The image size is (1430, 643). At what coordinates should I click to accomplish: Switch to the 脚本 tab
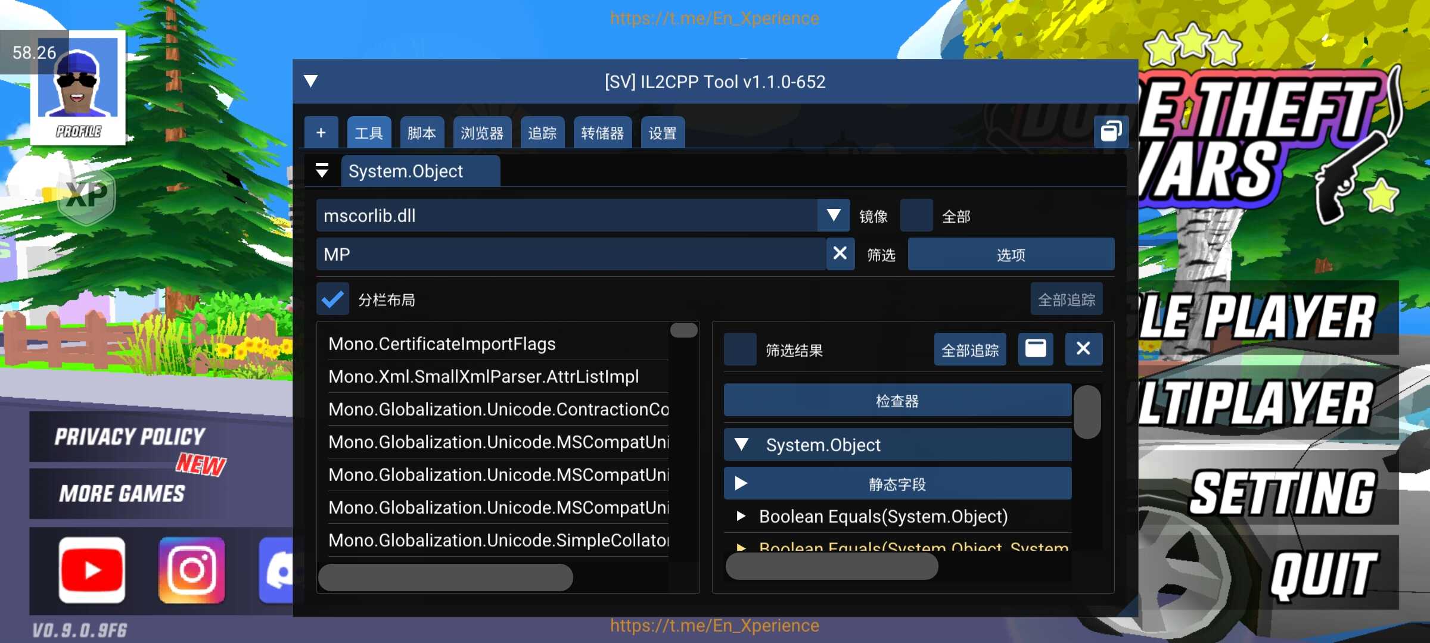[x=422, y=133]
